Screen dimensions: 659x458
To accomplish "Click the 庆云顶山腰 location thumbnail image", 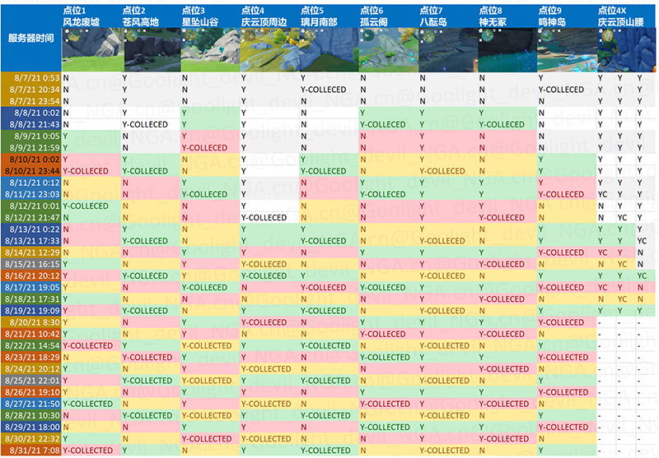I will [626, 50].
